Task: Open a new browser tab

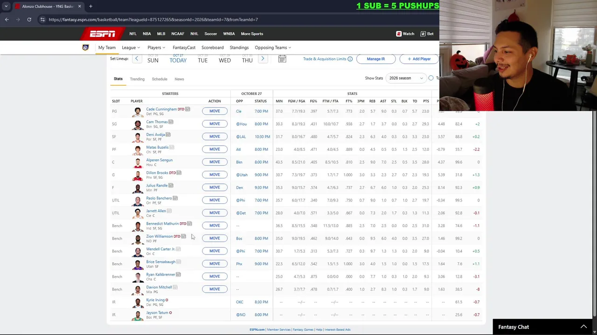Action: [x=90, y=6]
